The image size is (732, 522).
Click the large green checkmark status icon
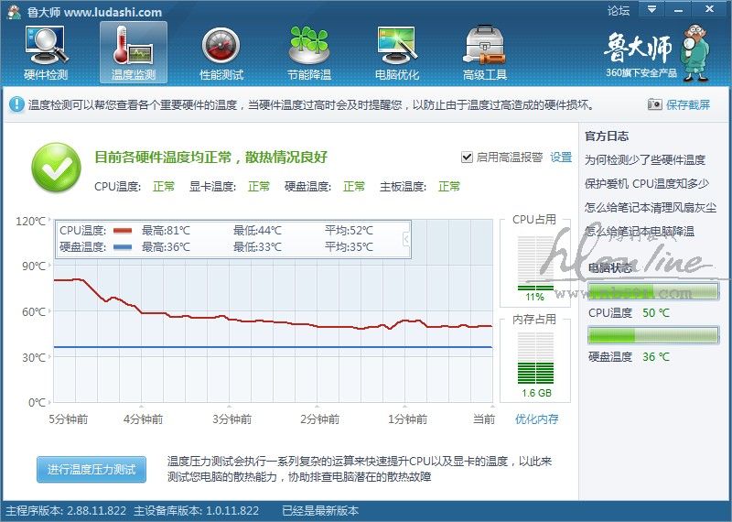[x=56, y=168]
